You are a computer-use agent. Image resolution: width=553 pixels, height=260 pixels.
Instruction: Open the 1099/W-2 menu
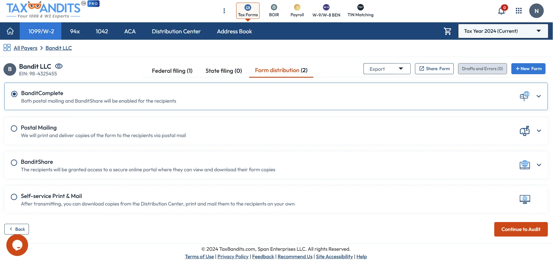pyautogui.click(x=41, y=31)
